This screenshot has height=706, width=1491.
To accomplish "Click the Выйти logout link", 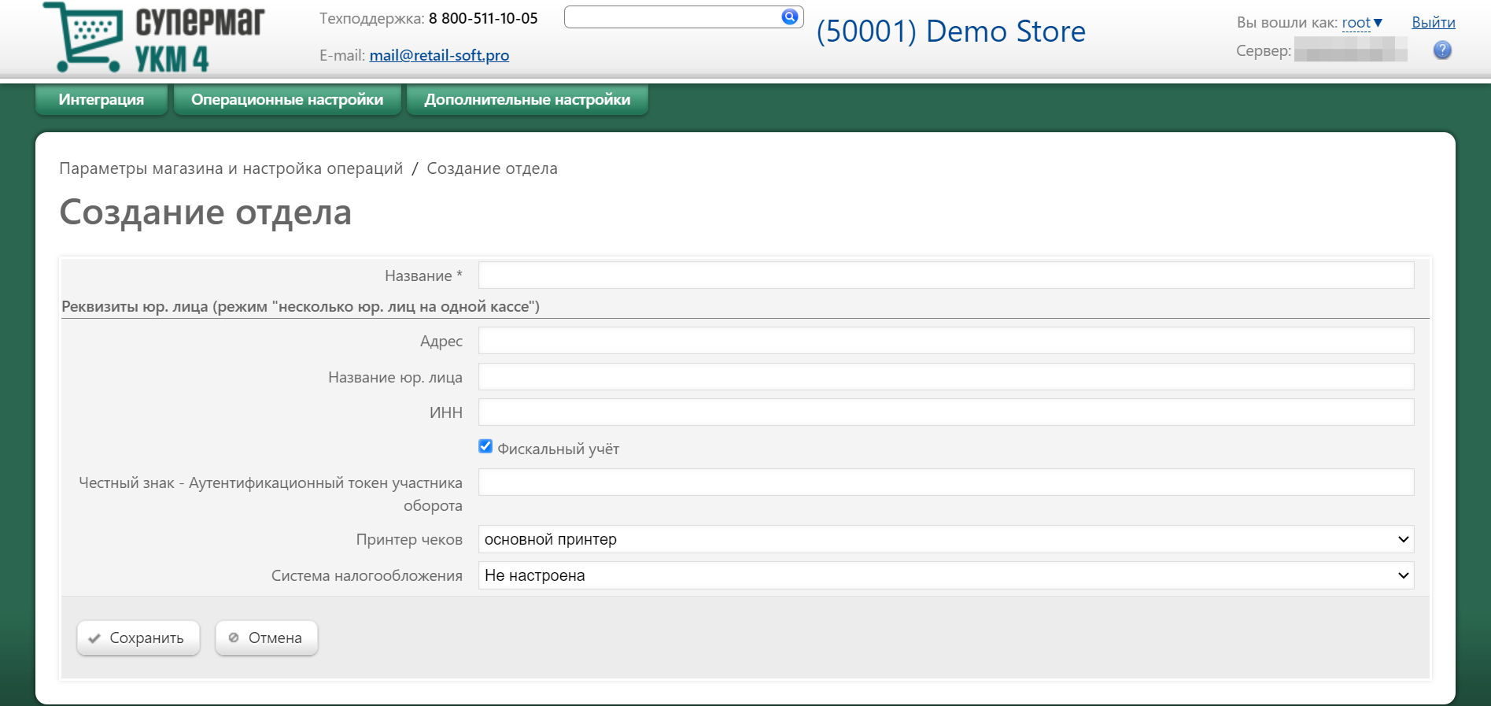I will (x=1433, y=23).
